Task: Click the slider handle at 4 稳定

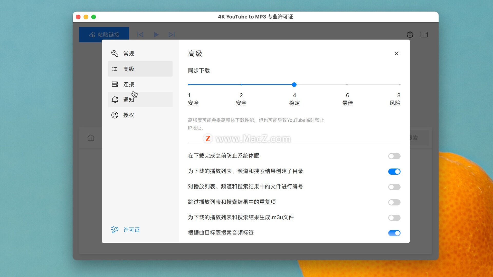Action: (x=294, y=85)
